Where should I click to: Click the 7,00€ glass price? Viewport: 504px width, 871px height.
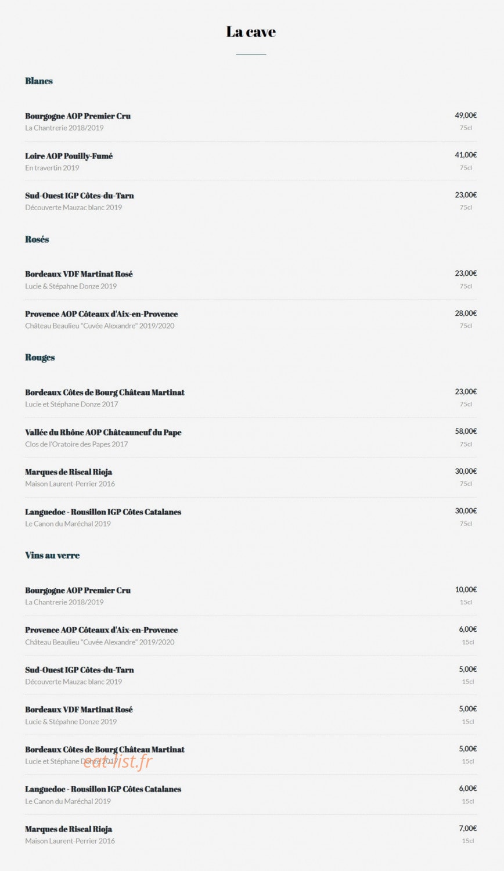pos(467,829)
